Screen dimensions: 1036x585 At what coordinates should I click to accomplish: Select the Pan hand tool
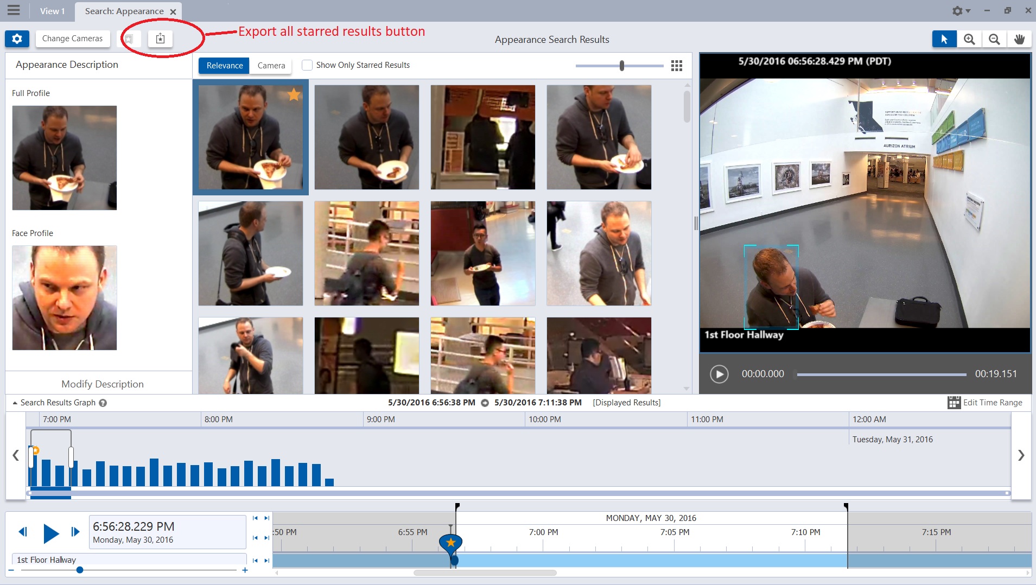coord(1020,39)
